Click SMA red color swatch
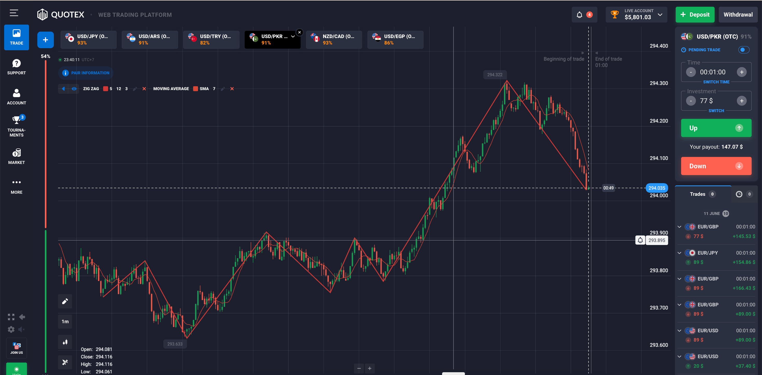762x375 pixels. coord(195,89)
